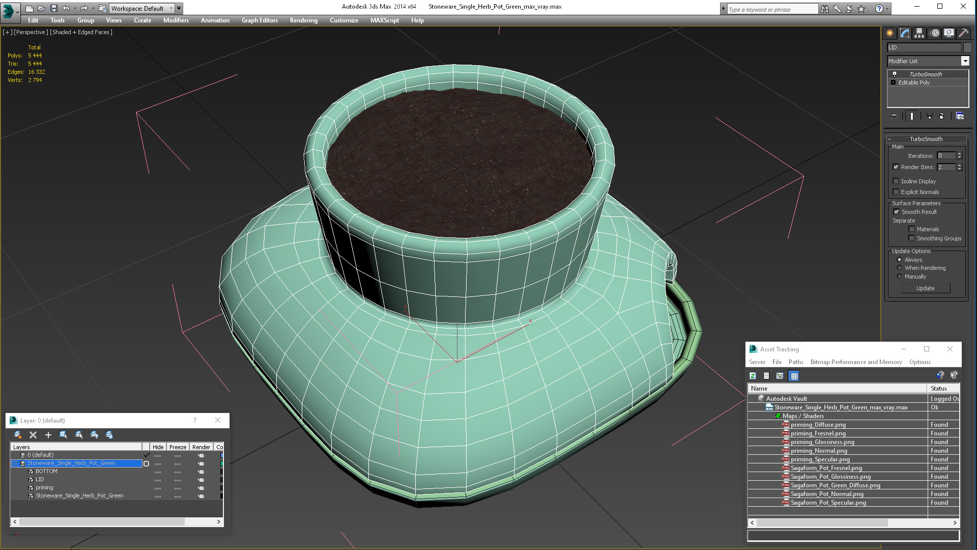
Task: Open the Hierarchy panel tab
Action: 919,33
